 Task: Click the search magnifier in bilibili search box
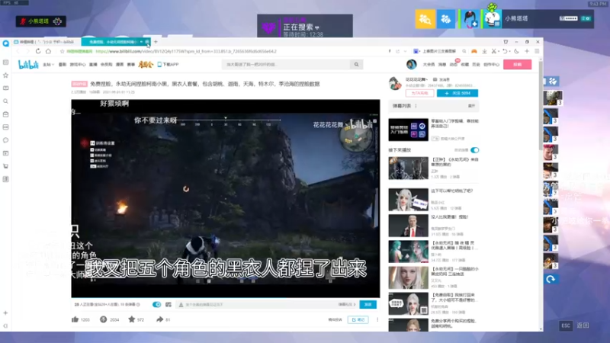tap(356, 65)
